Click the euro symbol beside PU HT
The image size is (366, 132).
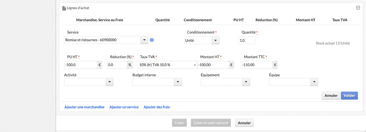click(x=100, y=65)
